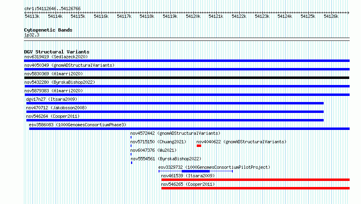
Task: Open the nsv5554561 (ByrskaBishop2022) label
Action: 166,159
